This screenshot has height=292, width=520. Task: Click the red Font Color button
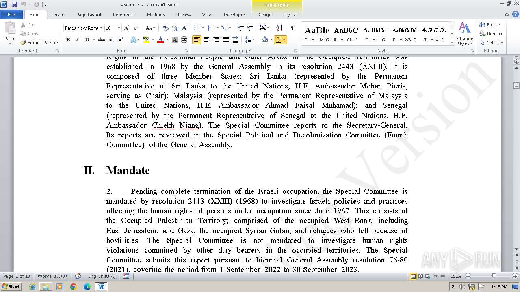tap(160, 40)
